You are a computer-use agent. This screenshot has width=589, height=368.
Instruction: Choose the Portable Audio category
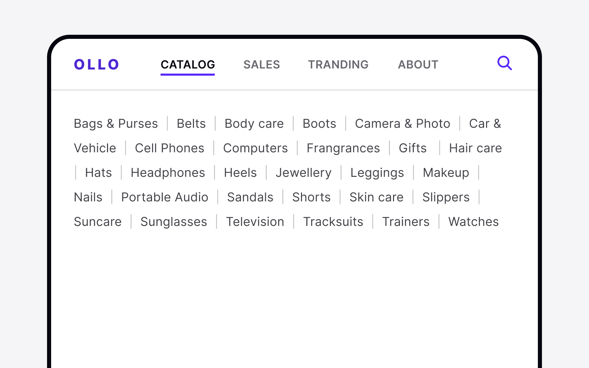165,197
